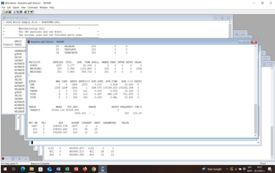The image size is (275, 173).
Task: Open a file using the toolbar icon
Action: [x=5, y=12]
